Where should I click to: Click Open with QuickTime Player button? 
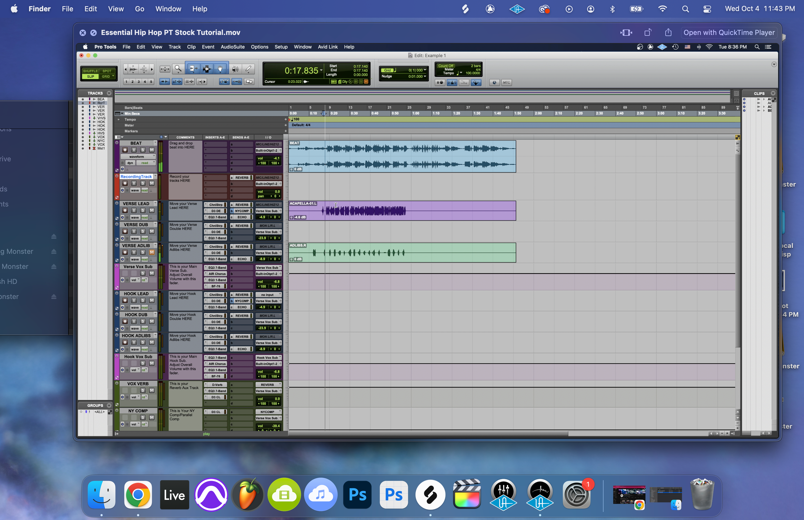coord(729,33)
